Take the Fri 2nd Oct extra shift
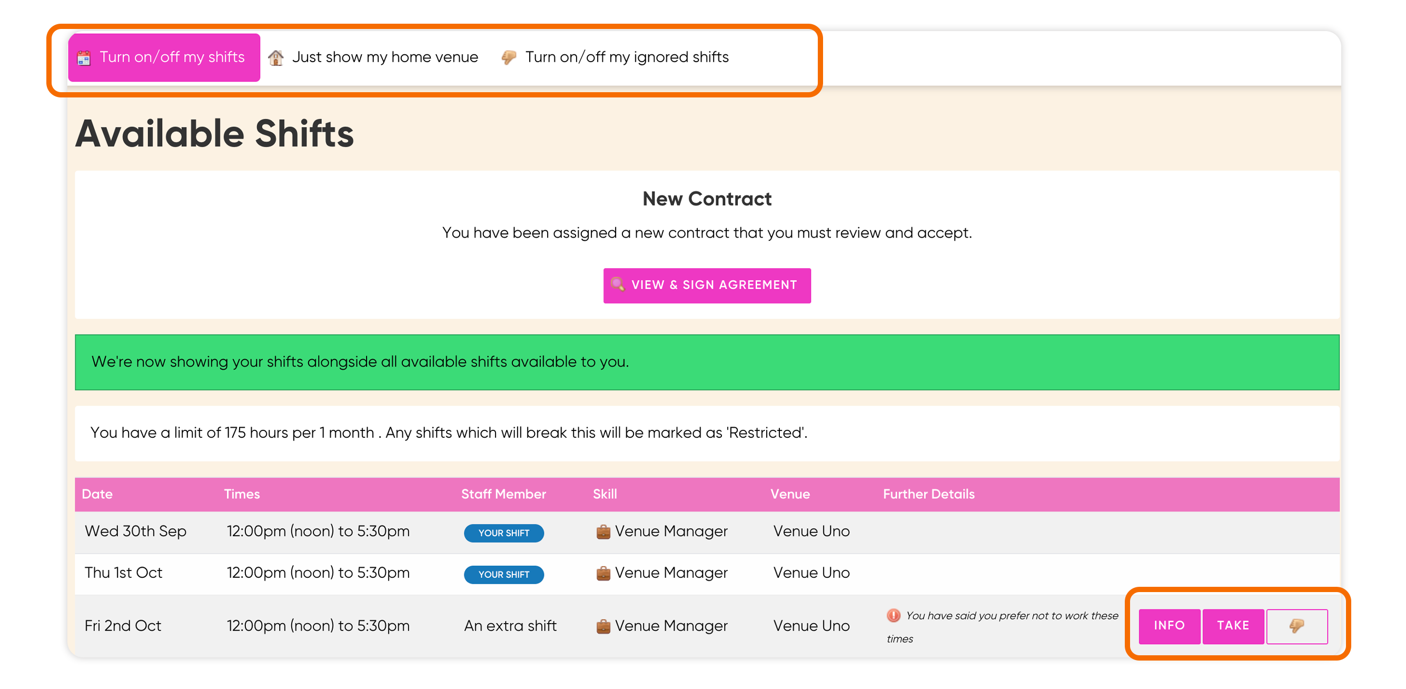1406x689 pixels. pos(1233,626)
